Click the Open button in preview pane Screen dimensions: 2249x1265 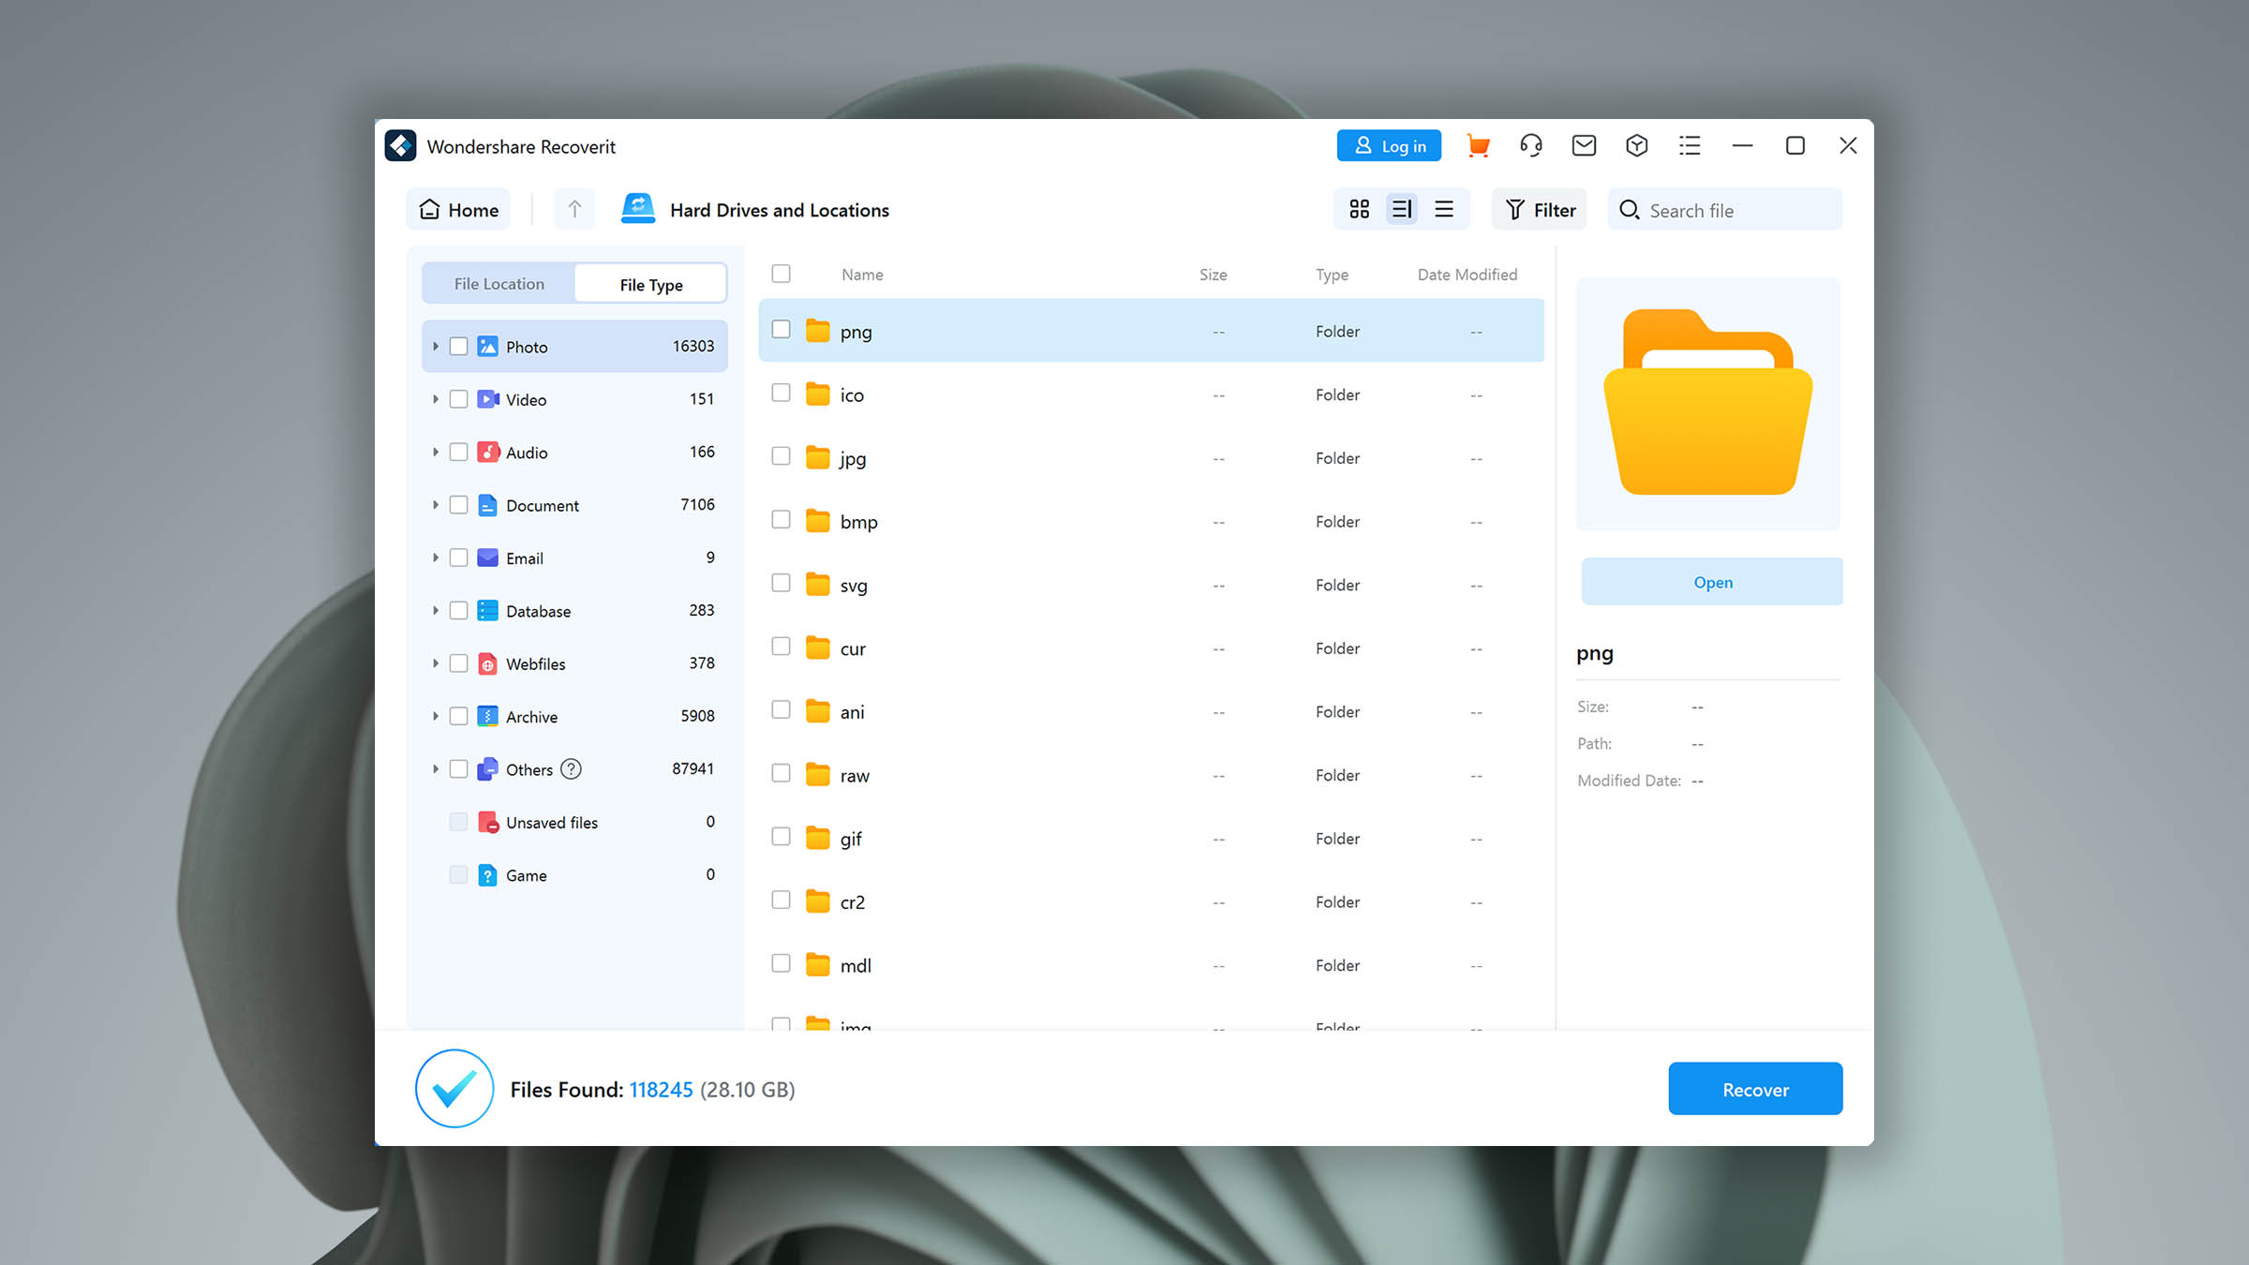[x=1712, y=582]
